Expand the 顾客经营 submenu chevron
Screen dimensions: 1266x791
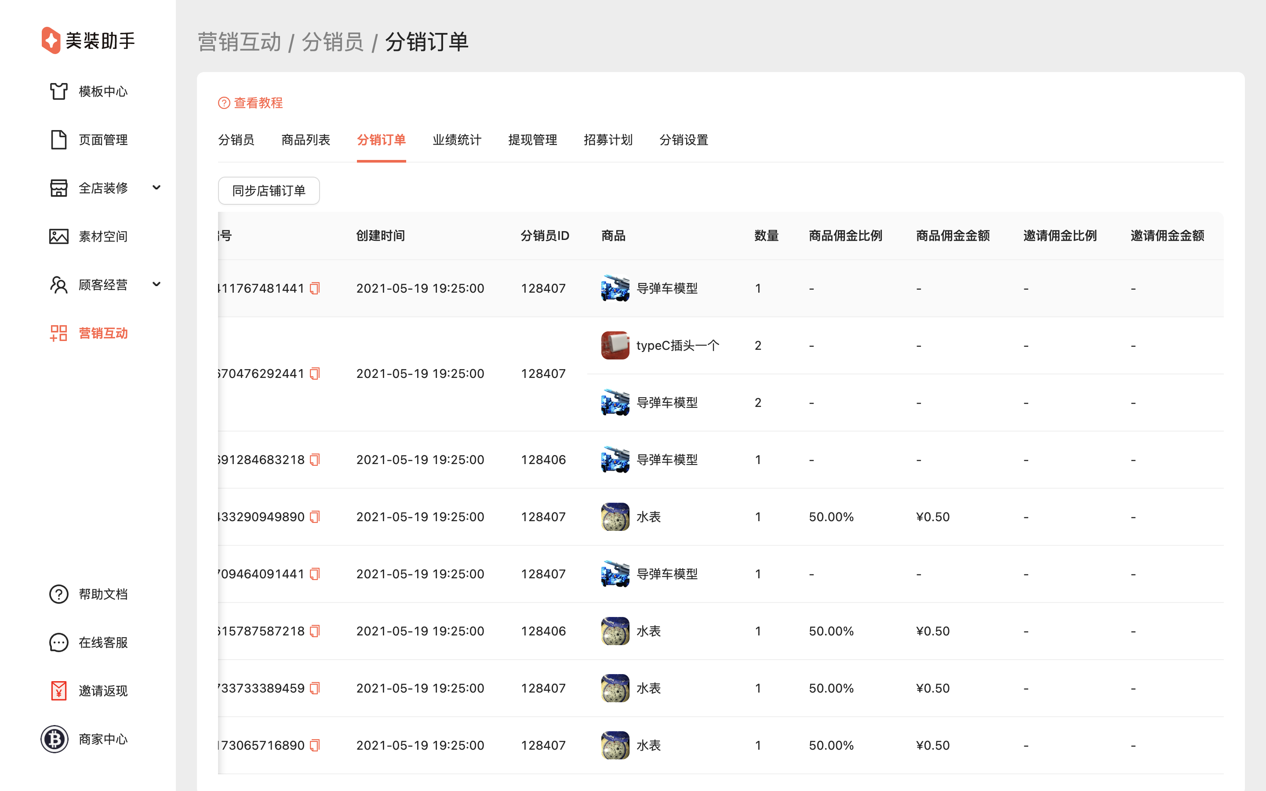point(156,285)
